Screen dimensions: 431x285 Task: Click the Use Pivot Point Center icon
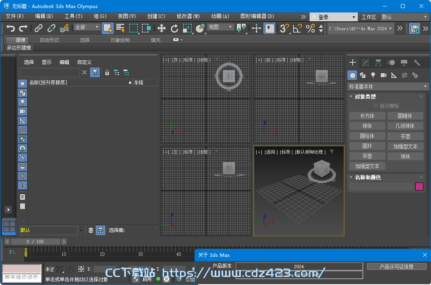241,28
